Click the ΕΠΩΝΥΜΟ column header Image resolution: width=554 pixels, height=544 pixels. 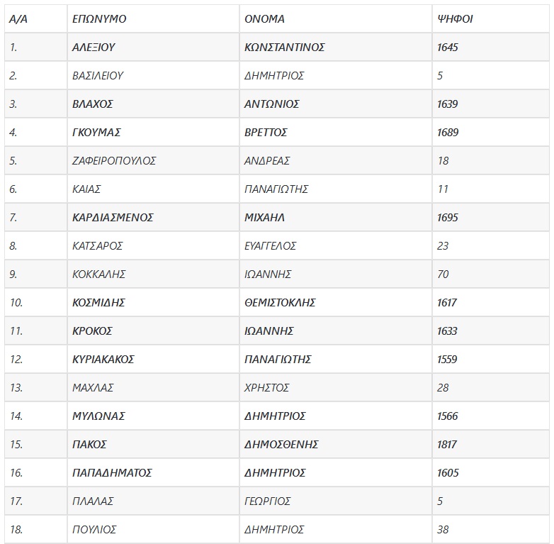pos(99,19)
